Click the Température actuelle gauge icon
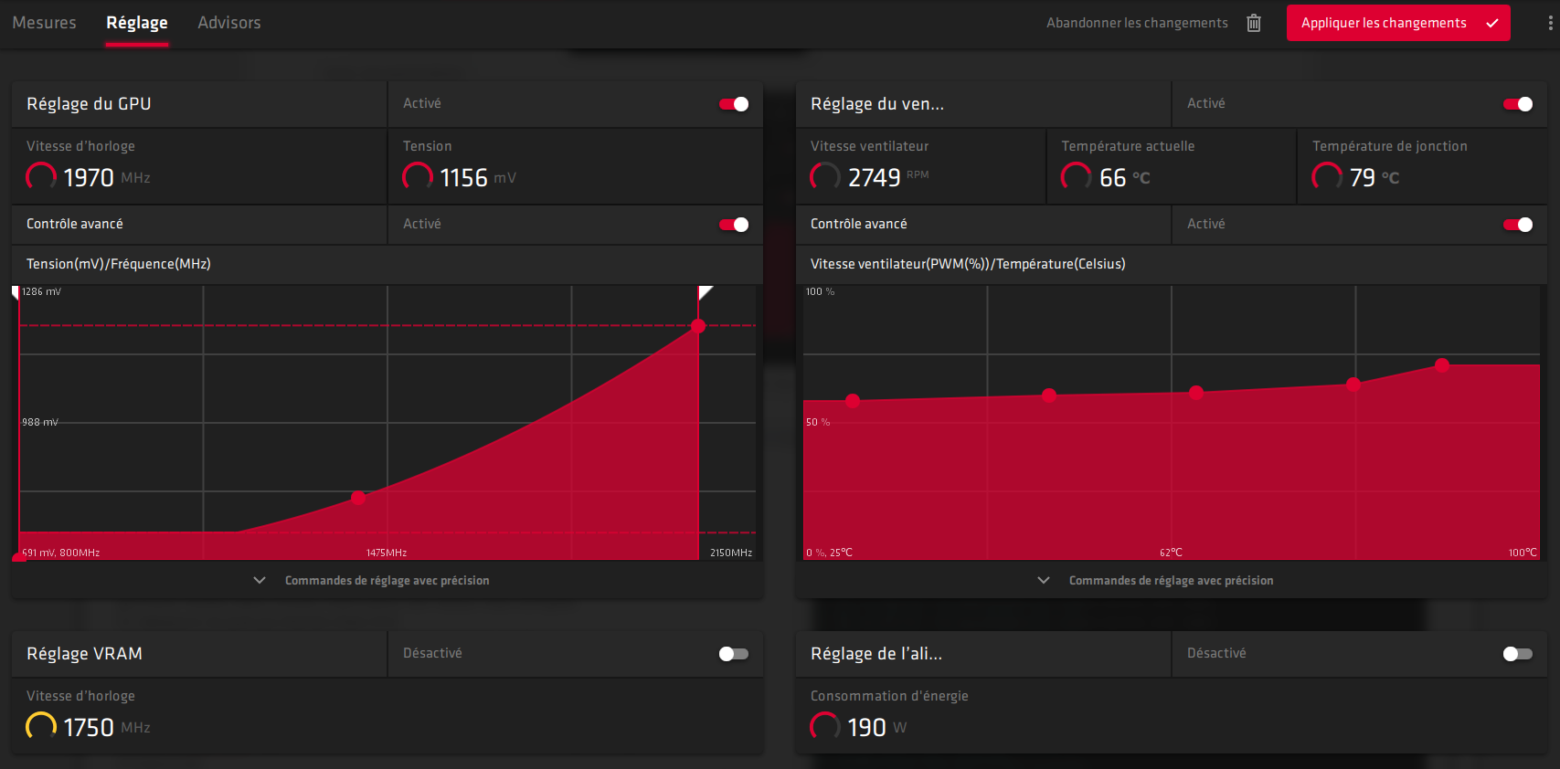1560x769 pixels. coord(1076,176)
